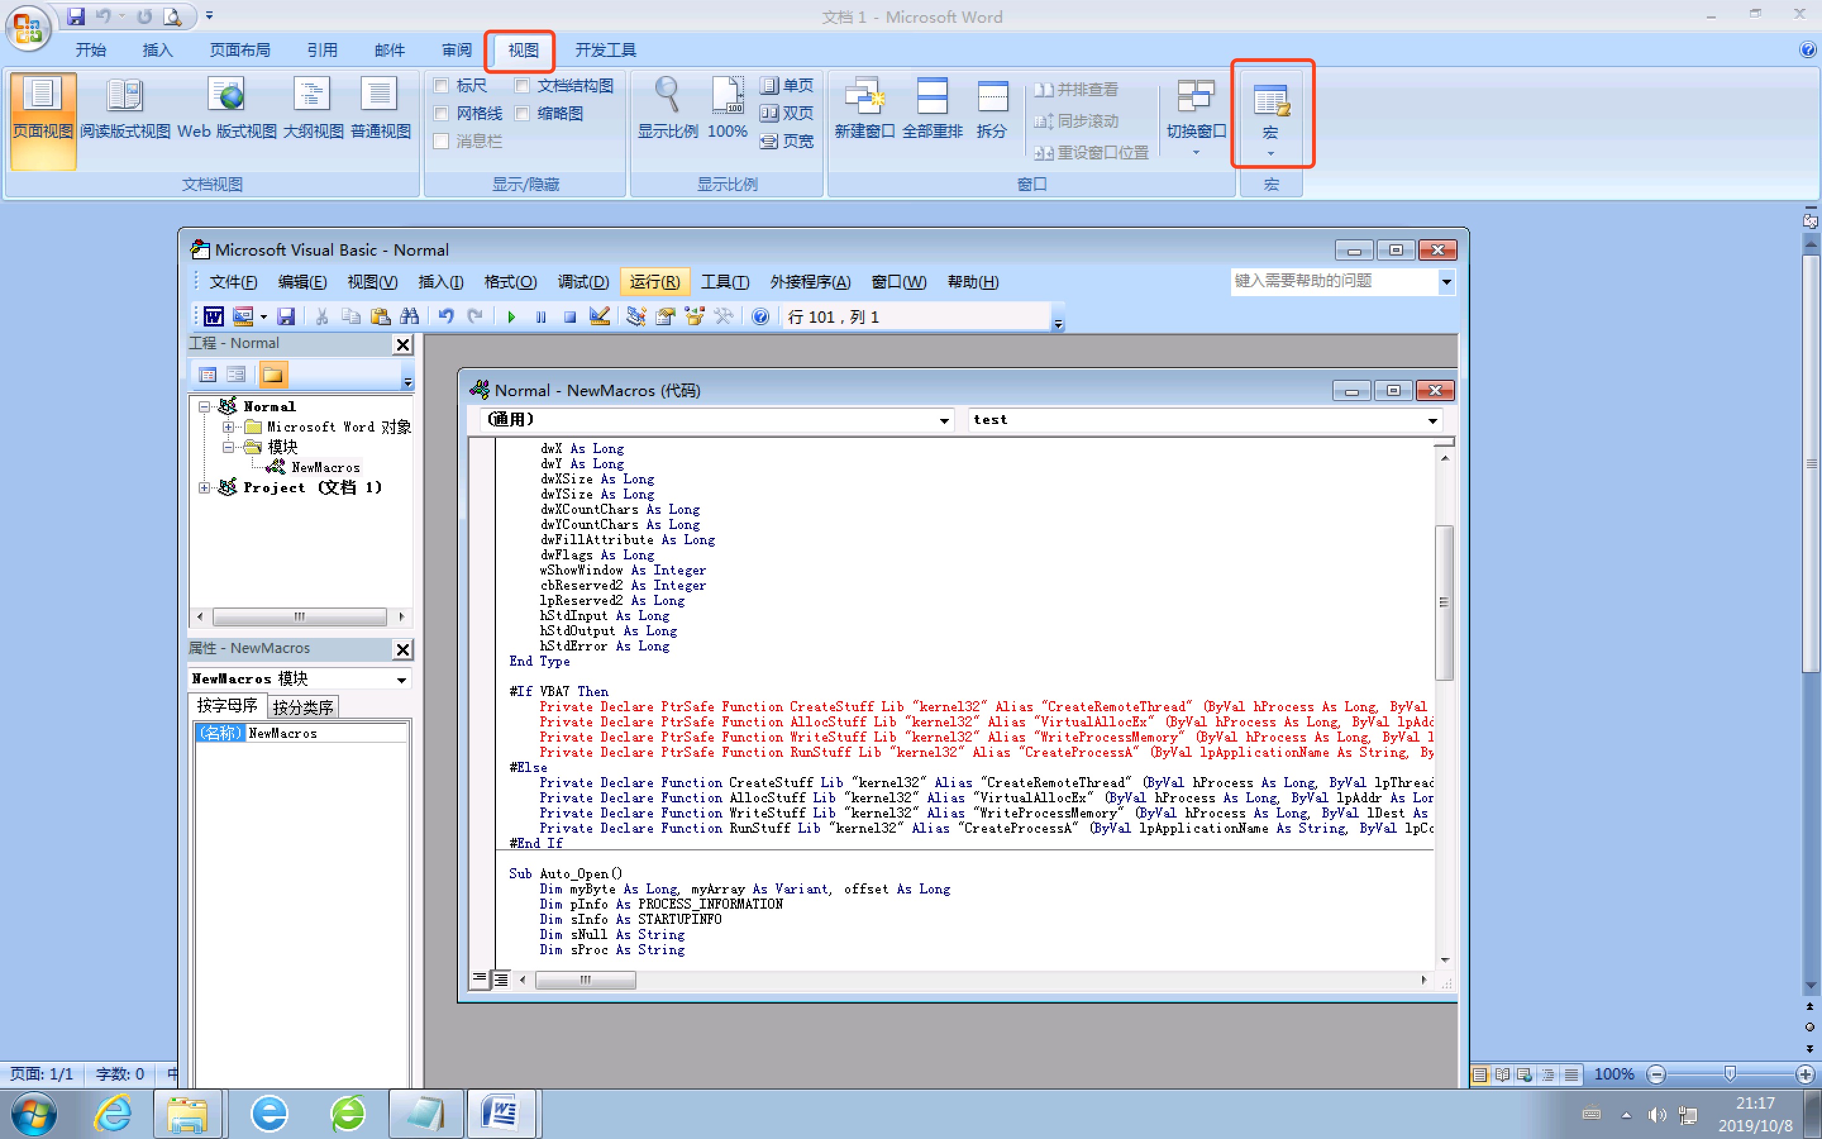Open Properties Window icon in VBA toolbar
Viewport: 1822px width, 1139px height.
coord(665,316)
